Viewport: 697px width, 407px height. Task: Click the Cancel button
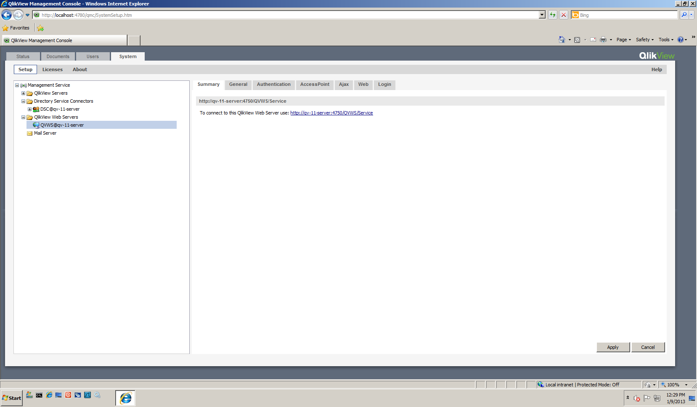tap(648, 347)
